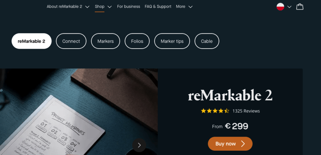Open the 1325 Reviews link
Screen dimensions: 321x155
pyautogui.click(x=246, y=111)
